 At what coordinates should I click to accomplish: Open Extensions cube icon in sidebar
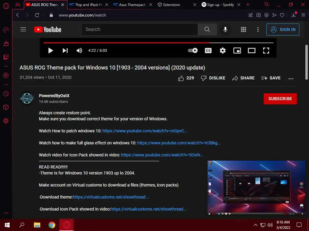(x=6, y=107)
